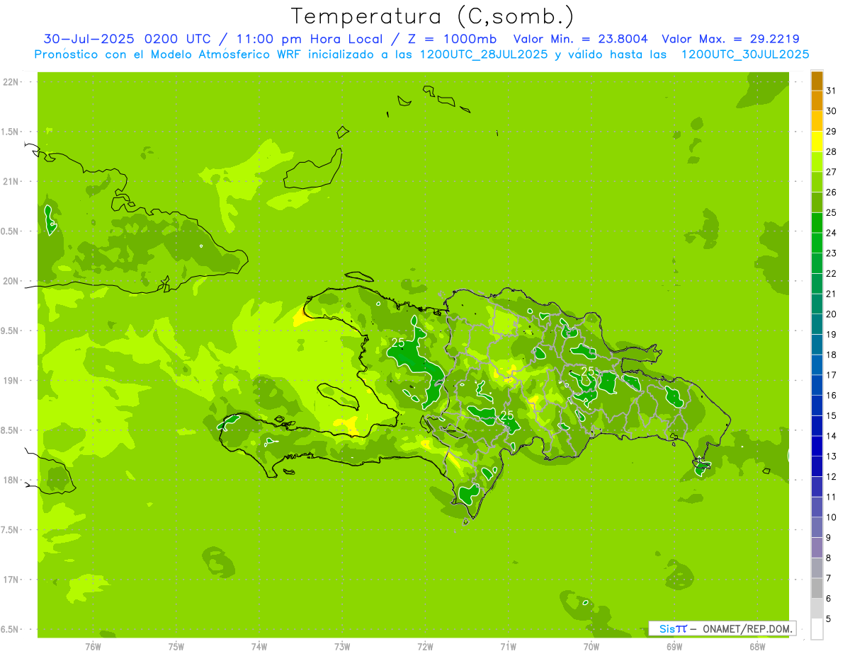Screen dimensions: 850x656
Task: Click the 75W longitude axis label
Action: pyautogui.click(x=176, y=647)
